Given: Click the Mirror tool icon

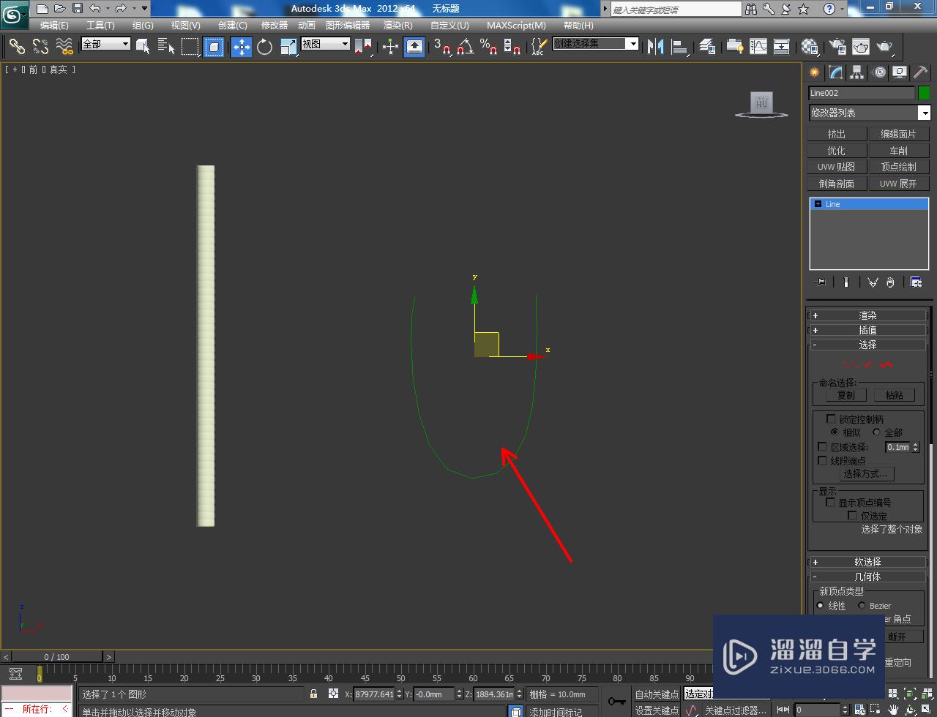Looking at the screenshot, I should click(655, 47).
